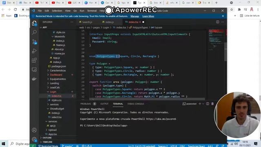Click the editor horizontal scrollbar
The width and height of the screenshot is (261, 147).
click(147, 99)
